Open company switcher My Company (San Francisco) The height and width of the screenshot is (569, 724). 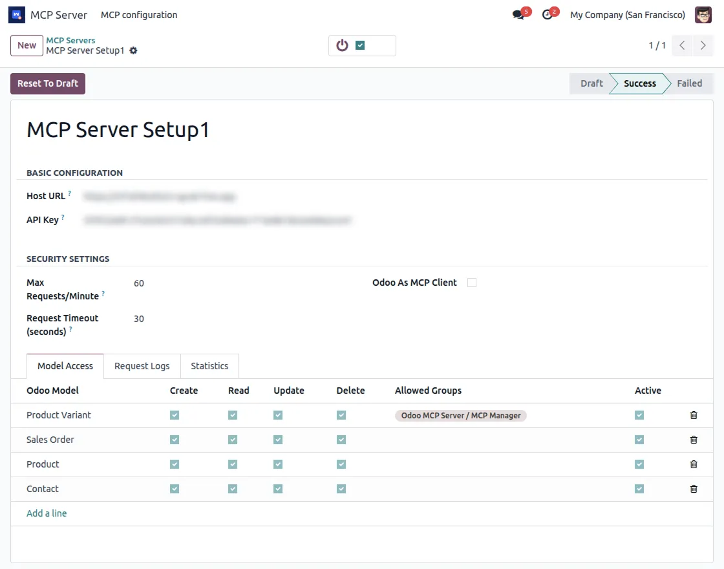pos(627,15)
